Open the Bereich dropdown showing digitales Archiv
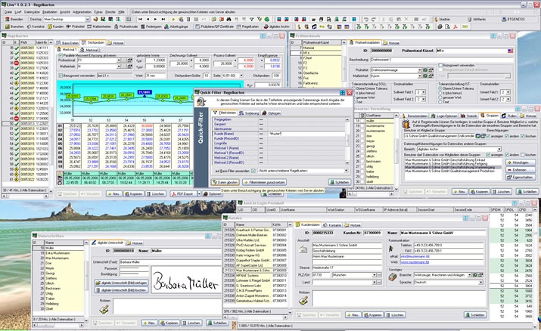The image size is (541, 331). [499, 149]
